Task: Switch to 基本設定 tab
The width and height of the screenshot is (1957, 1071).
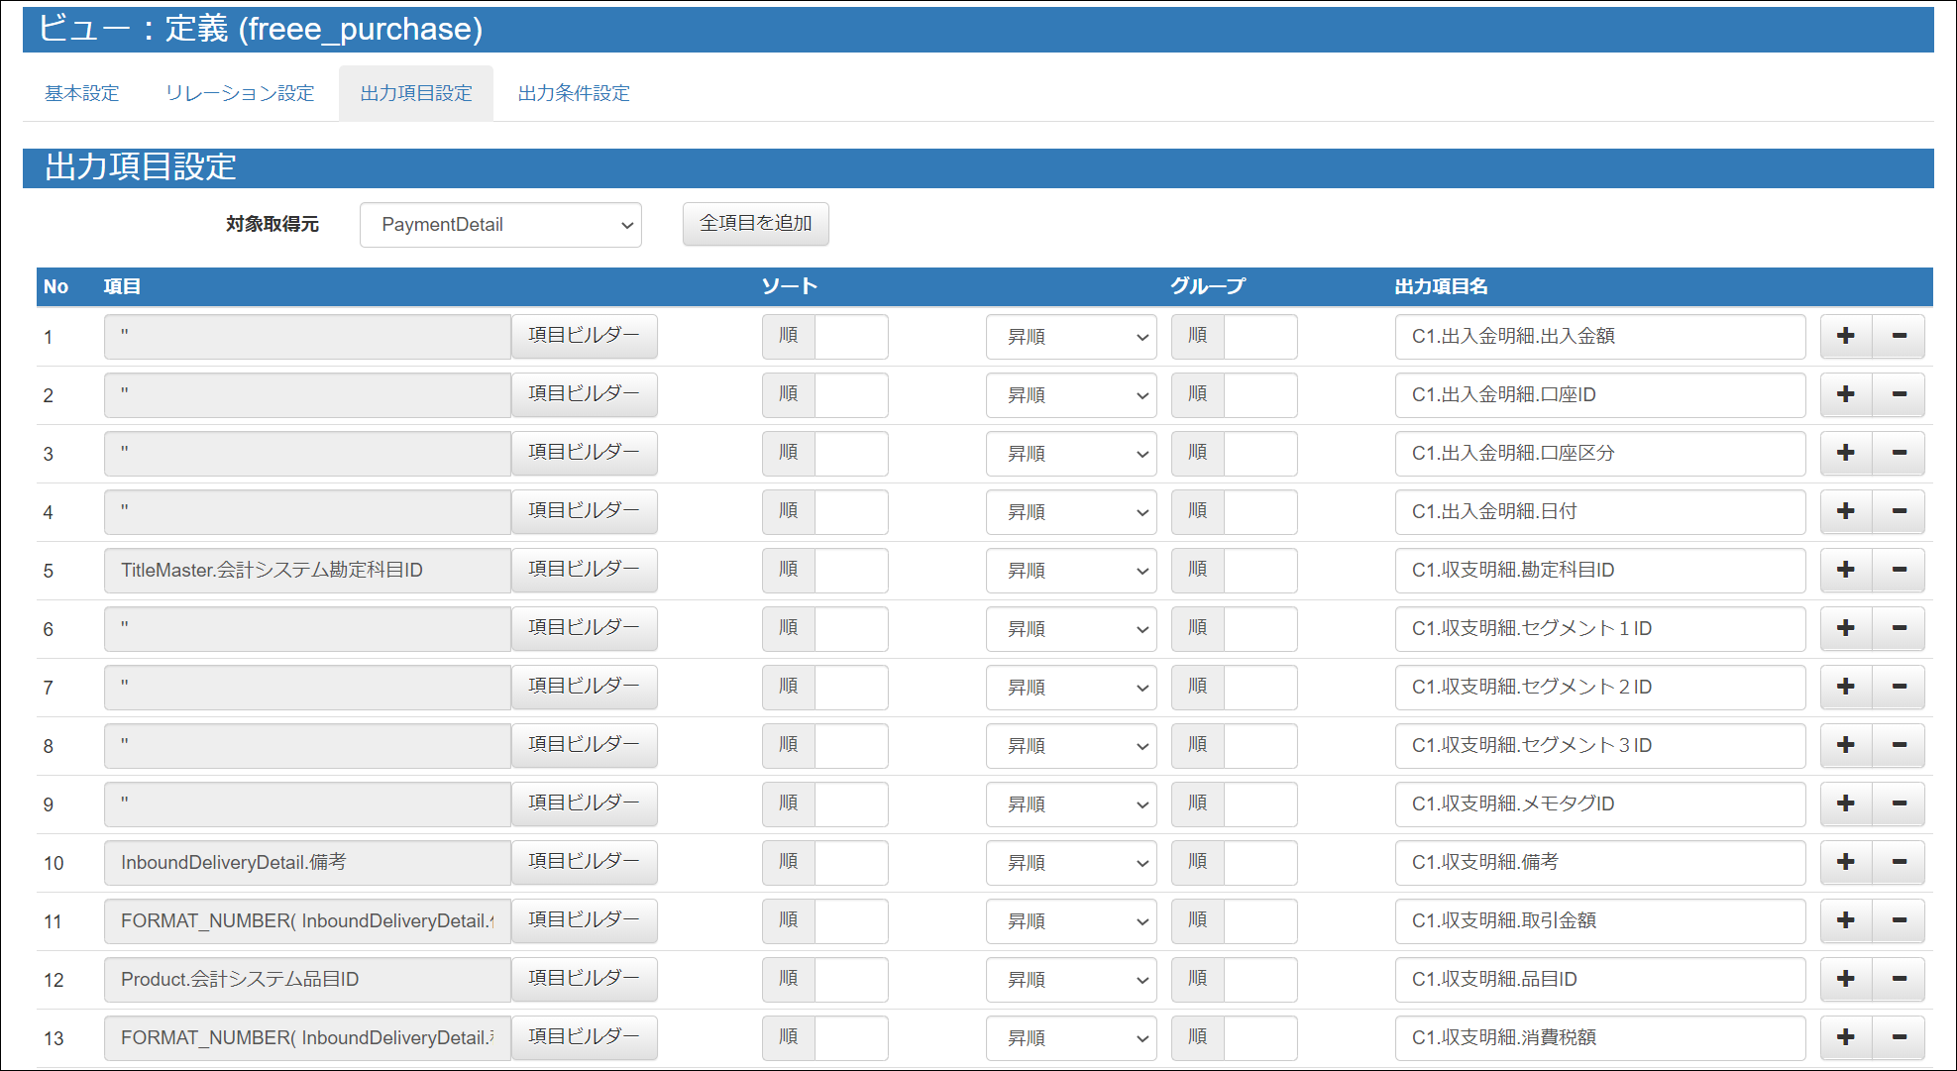Action: [81, 93]
